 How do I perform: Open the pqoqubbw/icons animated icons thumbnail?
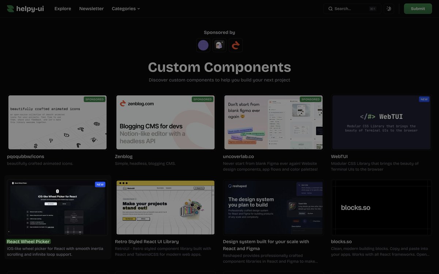tap(57, 122)
